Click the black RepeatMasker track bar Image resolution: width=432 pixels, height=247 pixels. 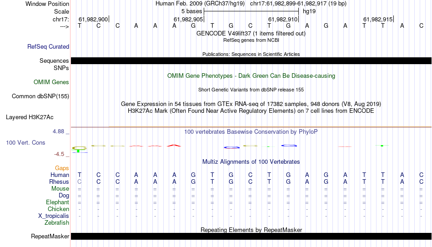[251, 236]
